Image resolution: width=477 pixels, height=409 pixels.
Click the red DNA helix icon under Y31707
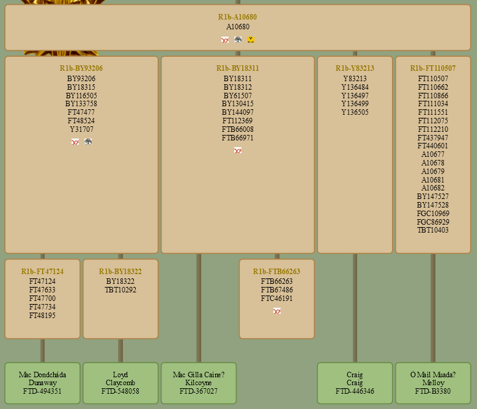click(75, 142)
